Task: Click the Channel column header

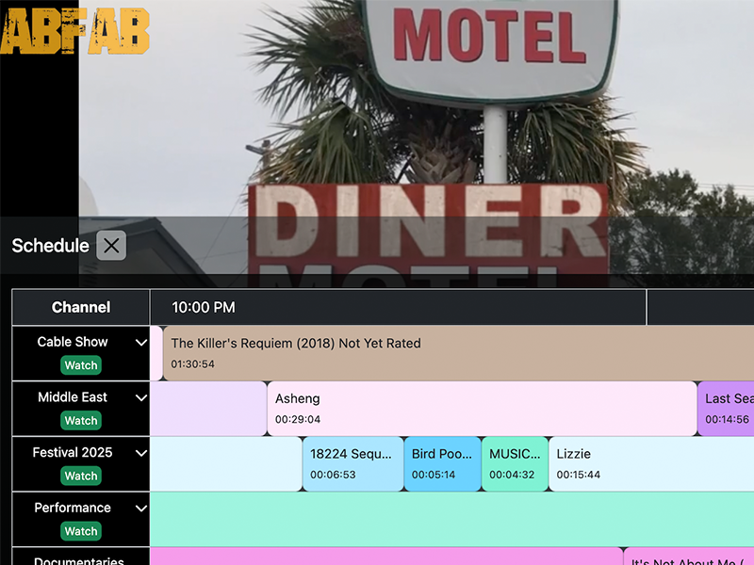Action: (x=81, y=307)
